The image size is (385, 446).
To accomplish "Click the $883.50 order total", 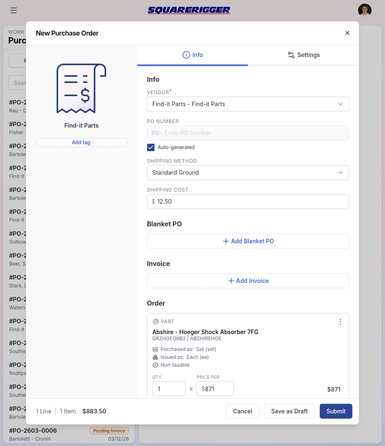I will [x=94, y=411].
